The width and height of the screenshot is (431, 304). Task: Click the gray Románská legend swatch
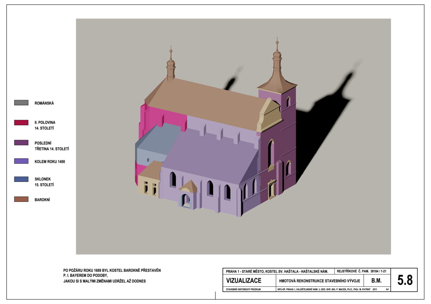pyautogui.click(x=21, y=103)
